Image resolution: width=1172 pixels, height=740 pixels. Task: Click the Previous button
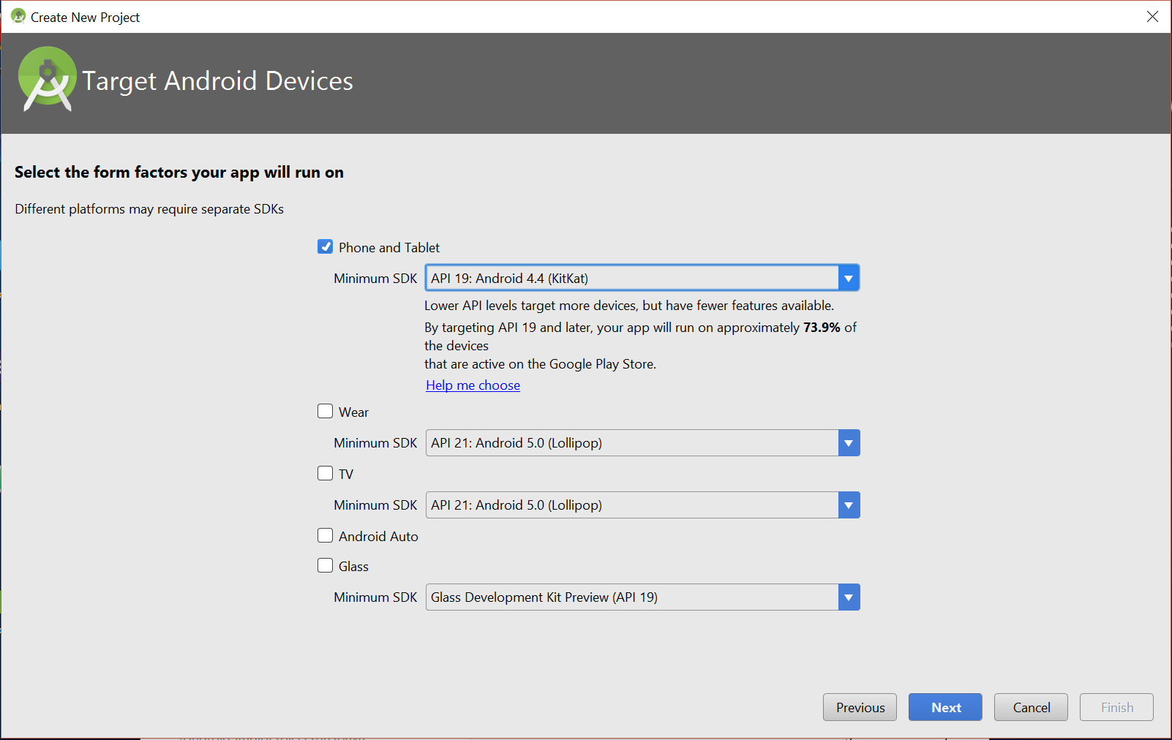pos(859,707)
